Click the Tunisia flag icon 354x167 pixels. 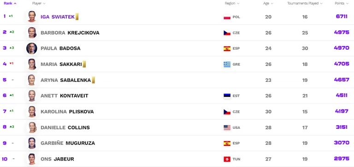[227, 159]
